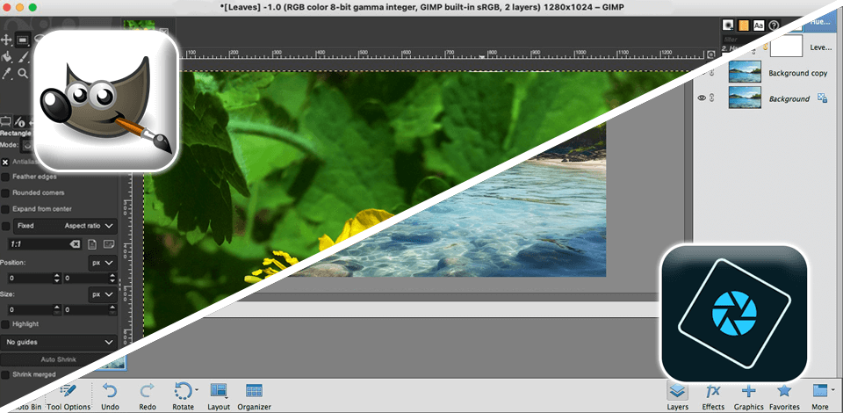Click the Levels adjustment layer mask thumbnail
The height and width of the screenshot is (413, 843).
point(787,47)
